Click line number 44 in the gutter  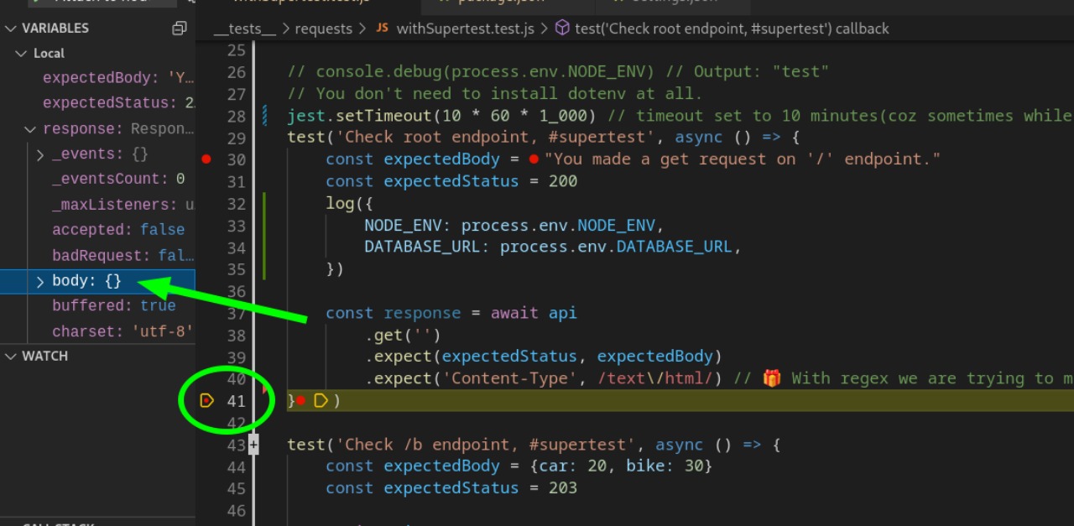237,466
